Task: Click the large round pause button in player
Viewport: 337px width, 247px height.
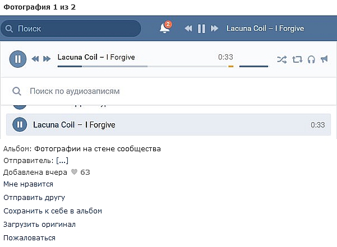Action: coord(18,58)
